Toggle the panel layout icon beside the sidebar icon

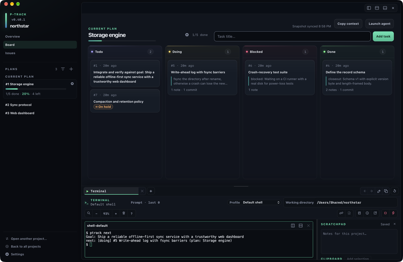tap(377, 8)
